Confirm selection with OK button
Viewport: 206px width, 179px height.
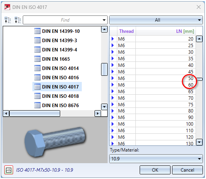point(155,170)
